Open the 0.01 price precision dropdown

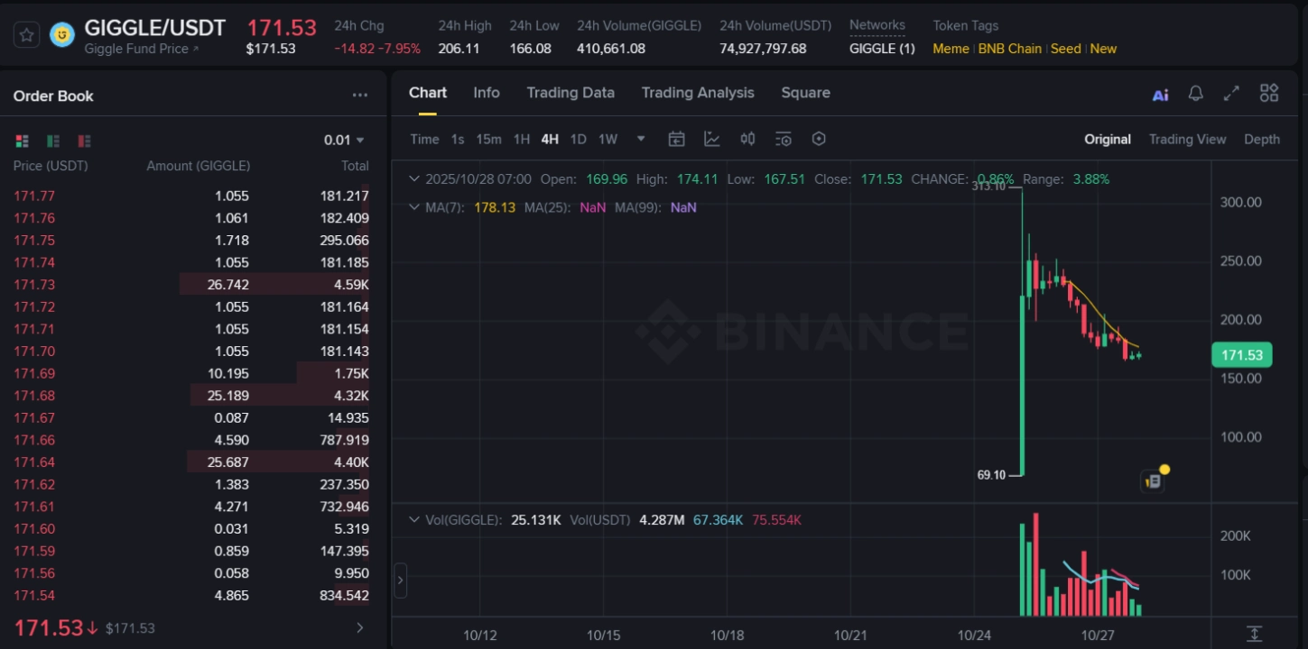click(x=345, y=140)
